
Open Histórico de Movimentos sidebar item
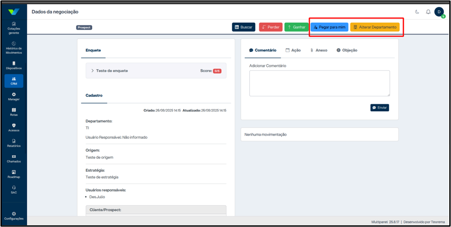[x=14, y=48]
